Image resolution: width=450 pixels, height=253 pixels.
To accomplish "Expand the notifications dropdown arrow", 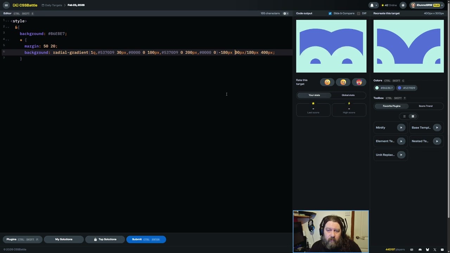I will pos(377,5).
